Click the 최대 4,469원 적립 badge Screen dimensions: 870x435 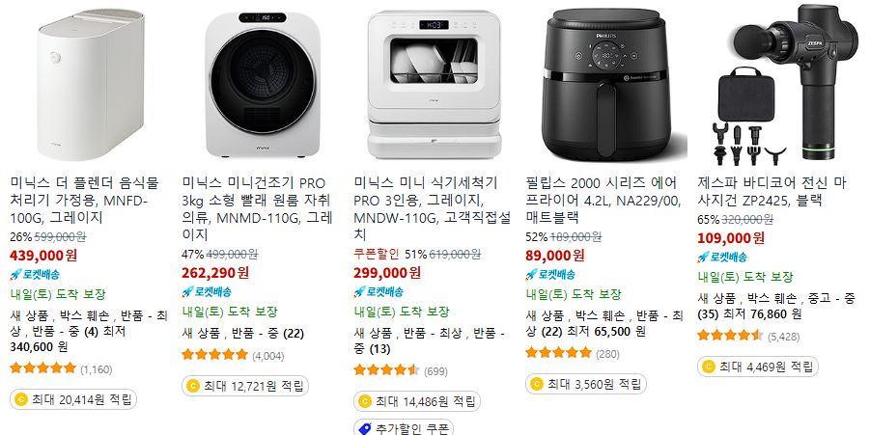pyautogui.click(x=758, y=367)
